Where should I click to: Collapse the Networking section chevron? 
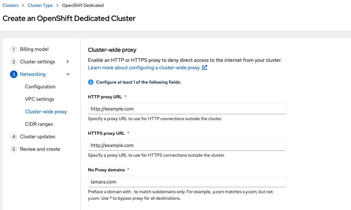coord(68,74)
